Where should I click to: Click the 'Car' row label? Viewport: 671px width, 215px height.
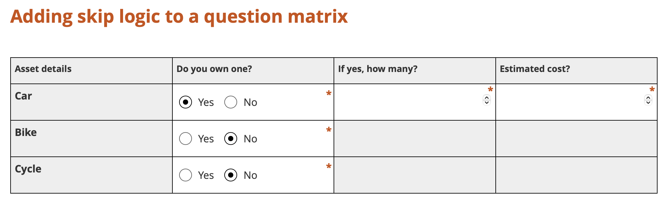coord(23,96)
